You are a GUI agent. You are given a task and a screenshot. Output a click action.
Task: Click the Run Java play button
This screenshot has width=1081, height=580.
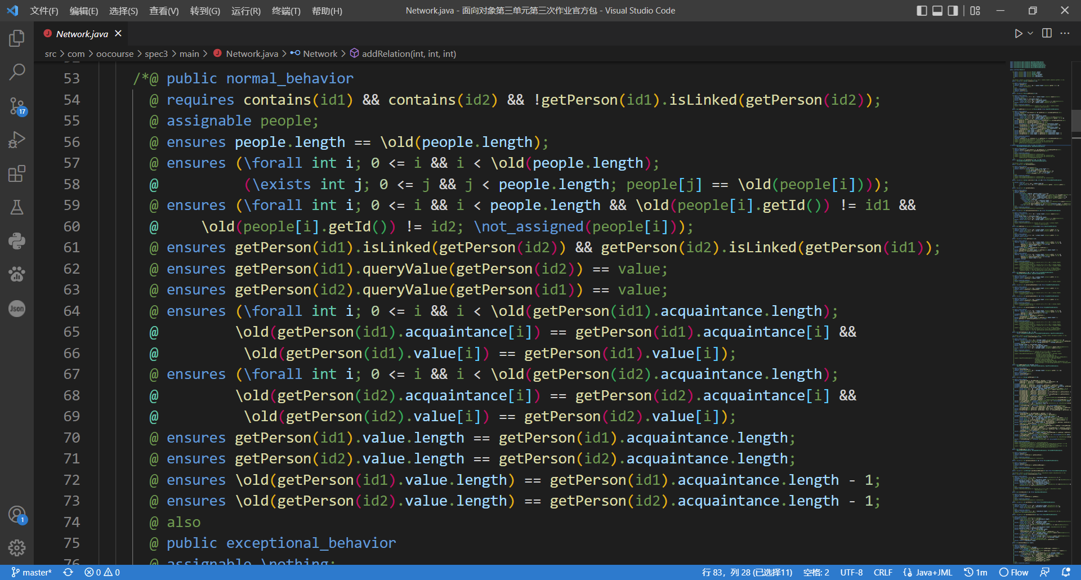pos(1018,33)
